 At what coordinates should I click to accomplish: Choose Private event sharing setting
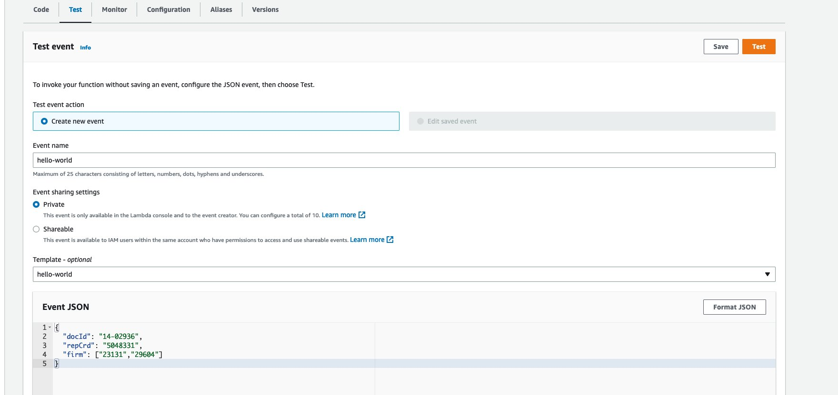tap(36, 204)
